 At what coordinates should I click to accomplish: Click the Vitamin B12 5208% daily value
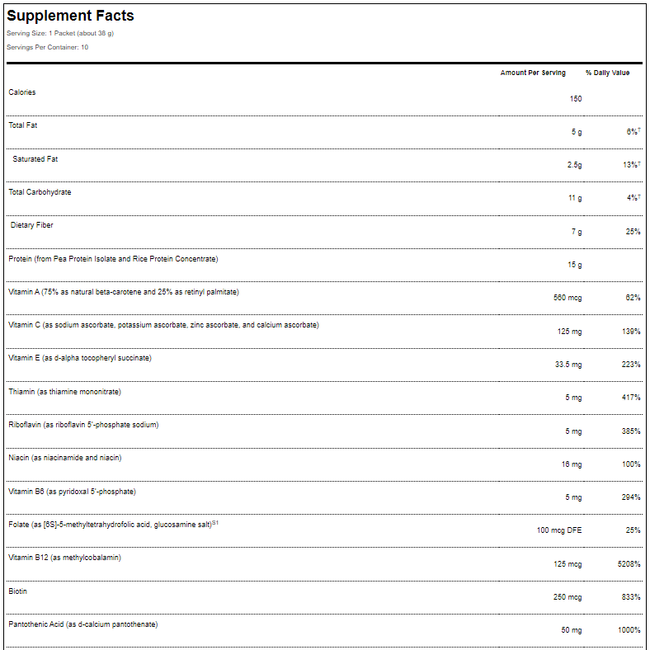point(629,564)
